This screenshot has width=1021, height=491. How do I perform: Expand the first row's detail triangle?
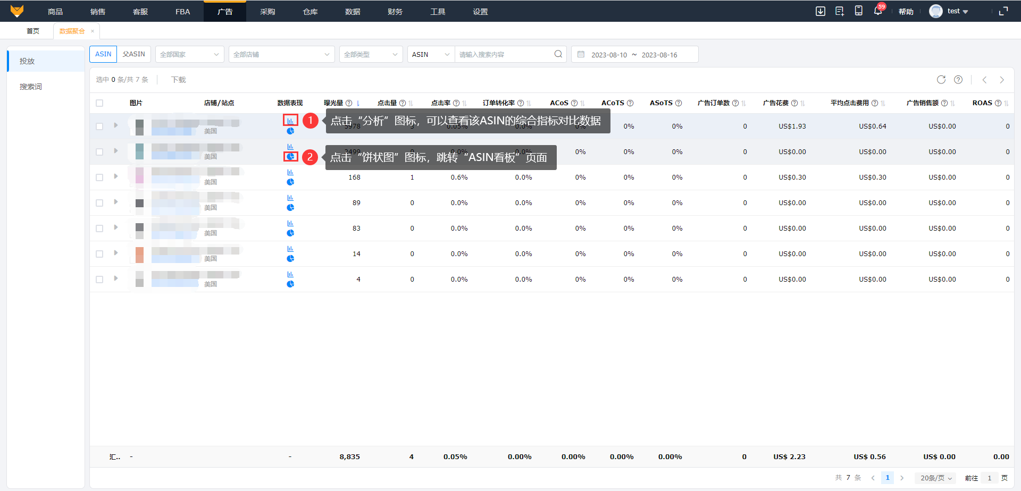pyautogui.click(x=116, y=125)
